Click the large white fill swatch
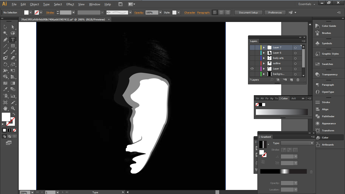345x194 pixels. click(x=6, y=117)
